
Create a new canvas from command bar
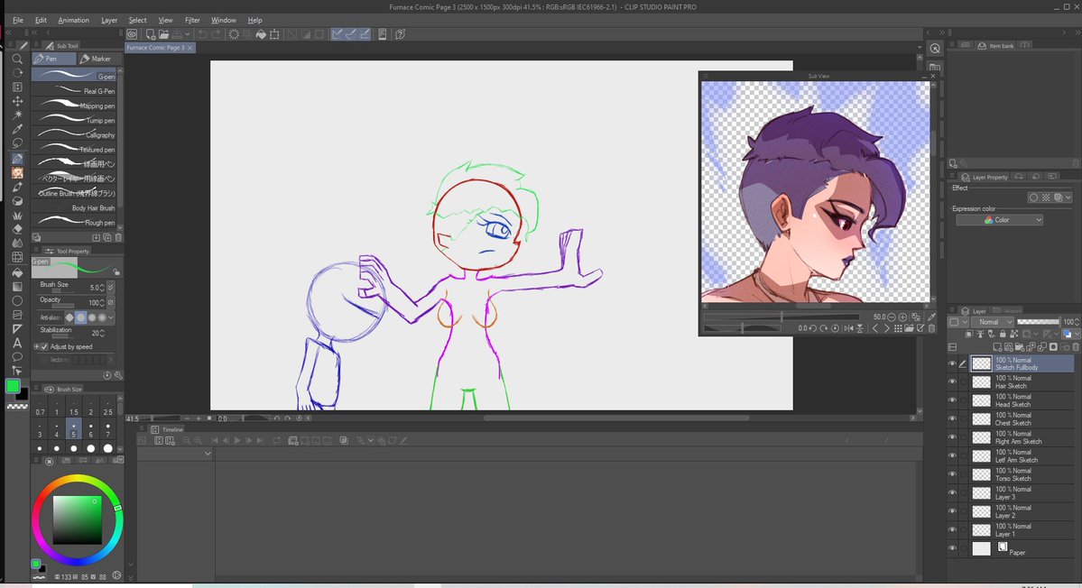151,34
